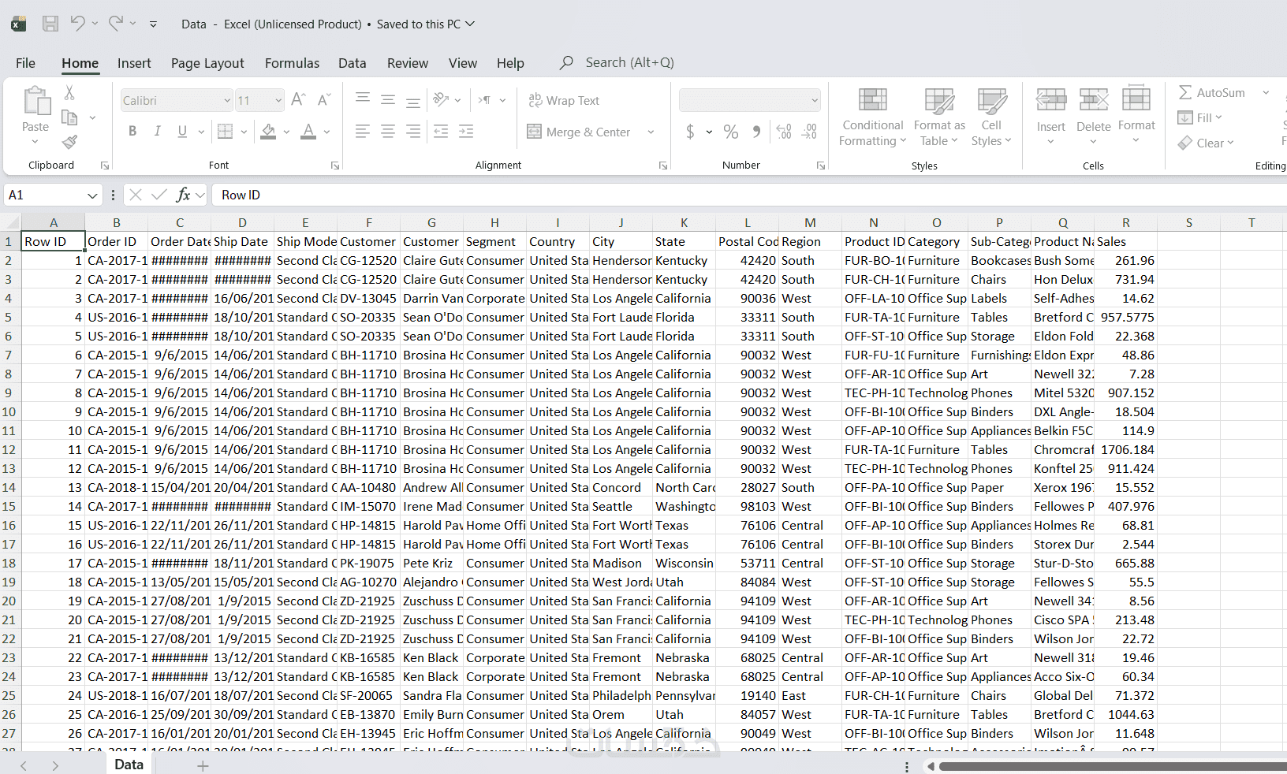Open the font size dropdown
The image size is (1287, 774).
click(278, 100)
